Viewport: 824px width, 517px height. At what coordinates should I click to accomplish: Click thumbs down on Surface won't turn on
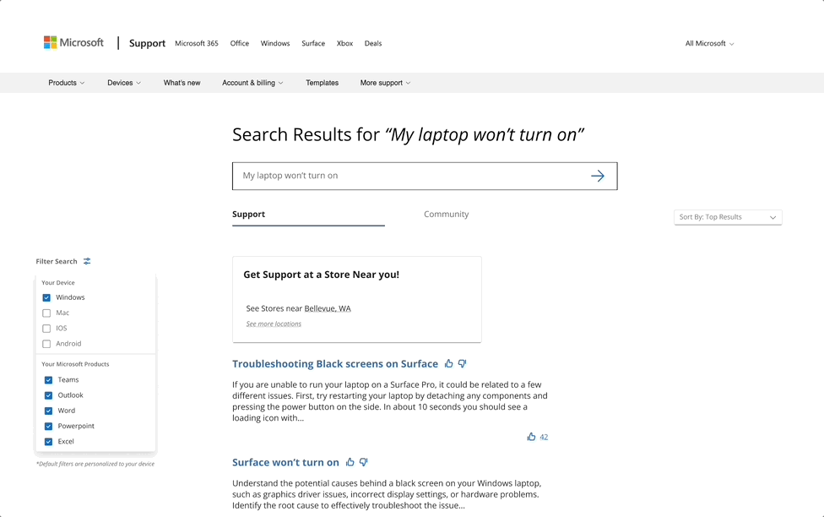(364, 462)
